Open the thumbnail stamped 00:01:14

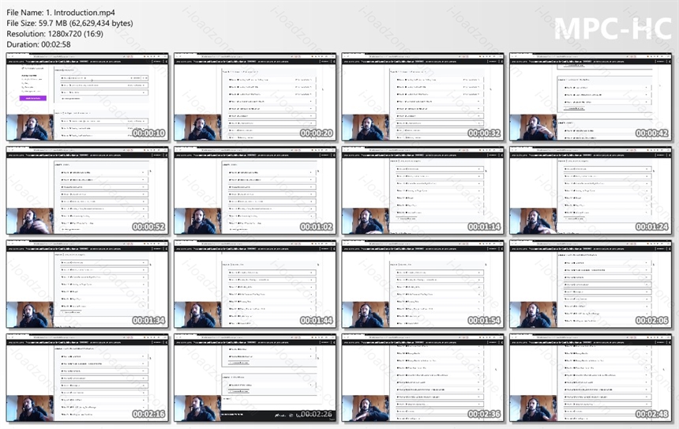422,190
